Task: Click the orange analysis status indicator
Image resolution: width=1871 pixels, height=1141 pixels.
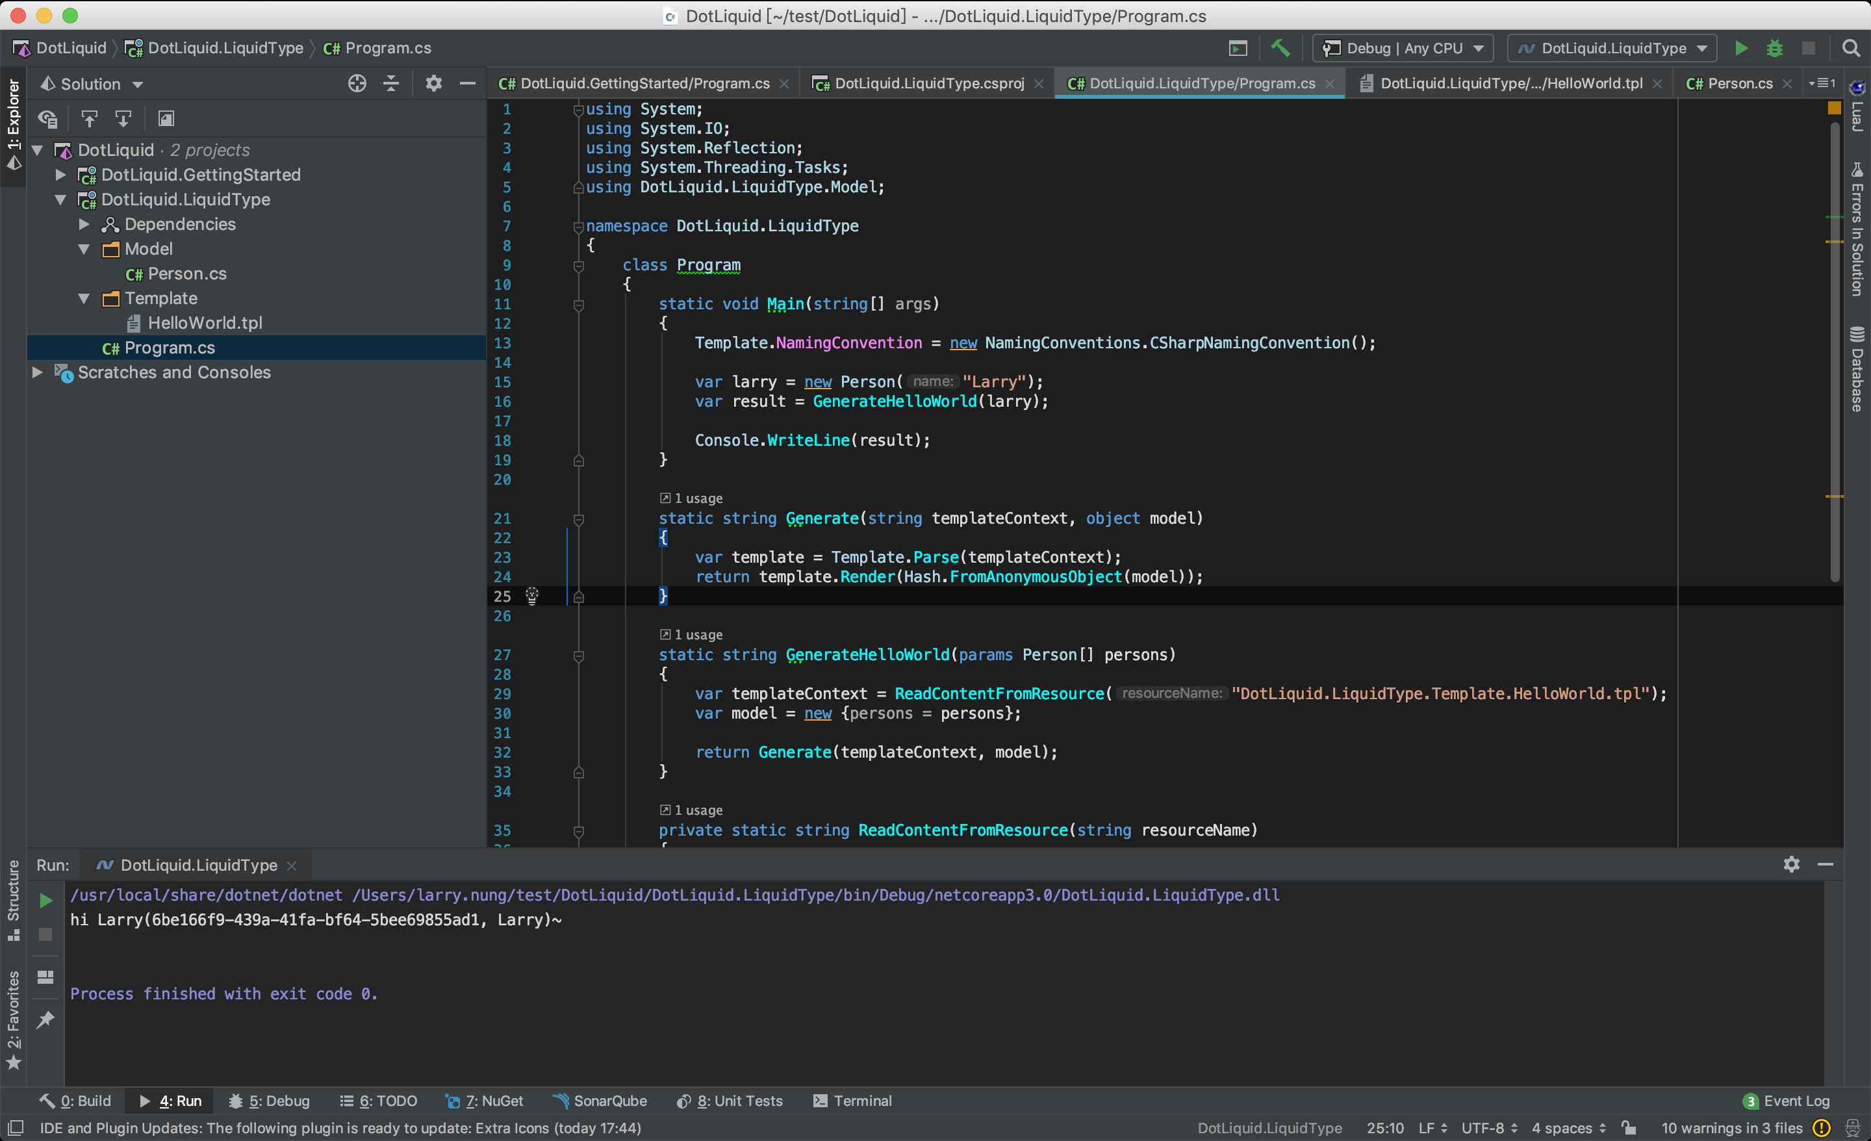Action: 1835,109
